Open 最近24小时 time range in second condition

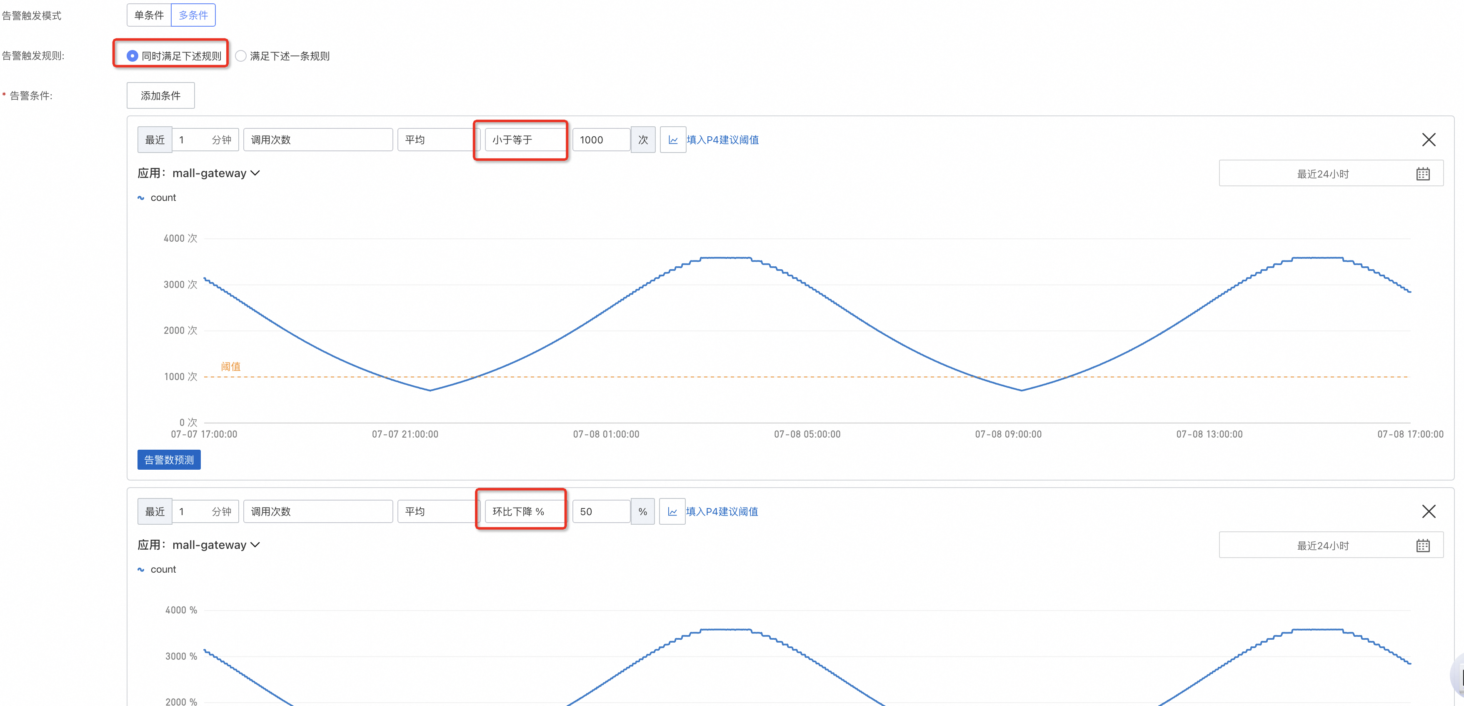[1330, 545]
